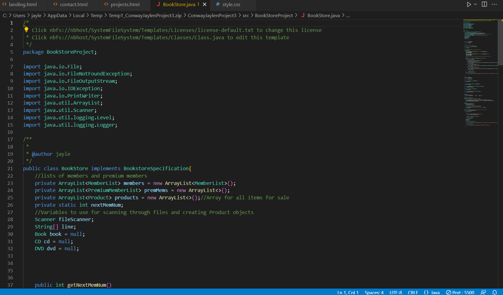The height and width of the screenshot is (295, 503).
Task: Click the CSS icon on style.css tab
Action: [x=218, y=4]
